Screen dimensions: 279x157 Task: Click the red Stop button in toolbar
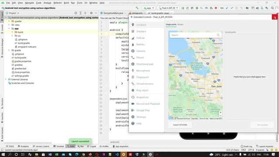point(216,8)
